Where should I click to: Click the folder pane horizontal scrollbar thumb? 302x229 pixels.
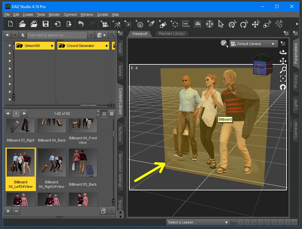point(88,105)
